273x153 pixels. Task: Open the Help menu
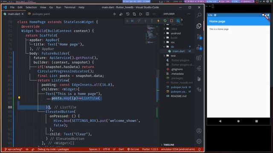81,7
